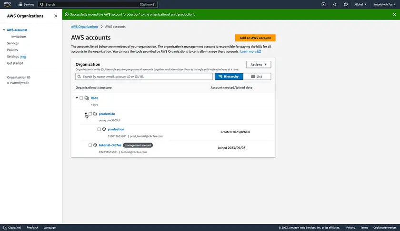The width and height of the screenshot is (400, 231).
Task: Click the 'Account created/joined date' column header
Action: coord(231,87)
